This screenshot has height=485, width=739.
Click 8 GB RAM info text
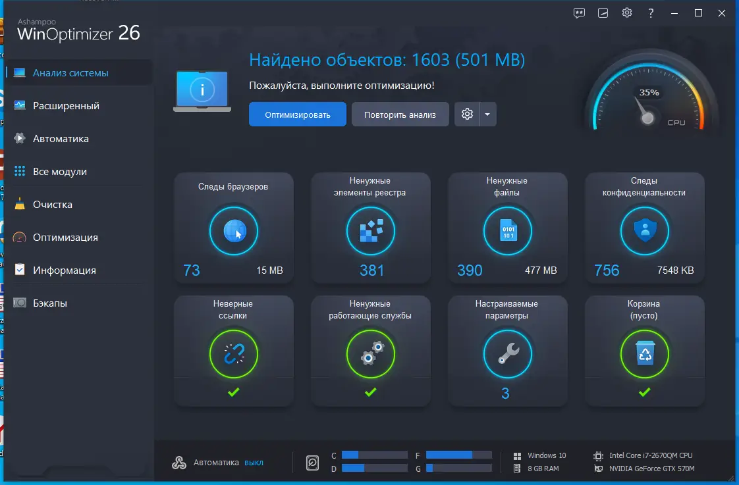coord(543,469)
